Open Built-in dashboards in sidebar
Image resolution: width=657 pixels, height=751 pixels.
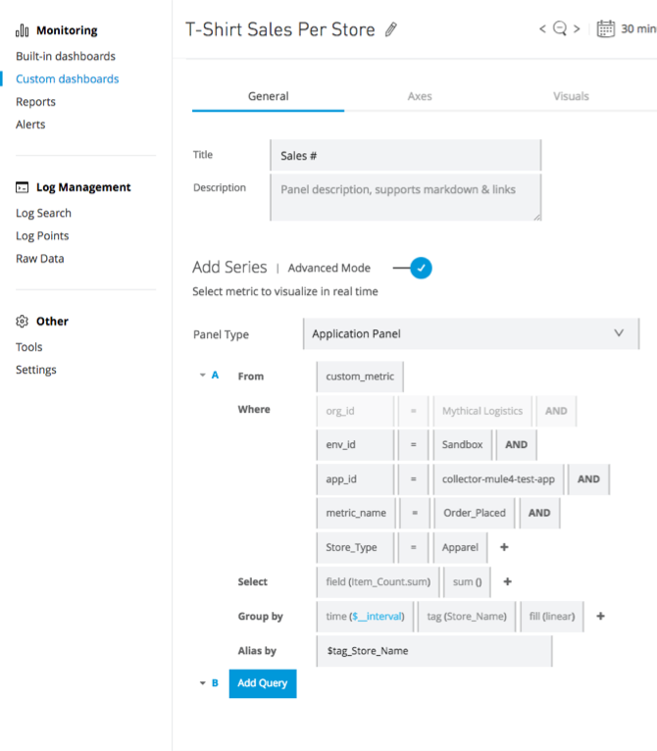point(66,56)
